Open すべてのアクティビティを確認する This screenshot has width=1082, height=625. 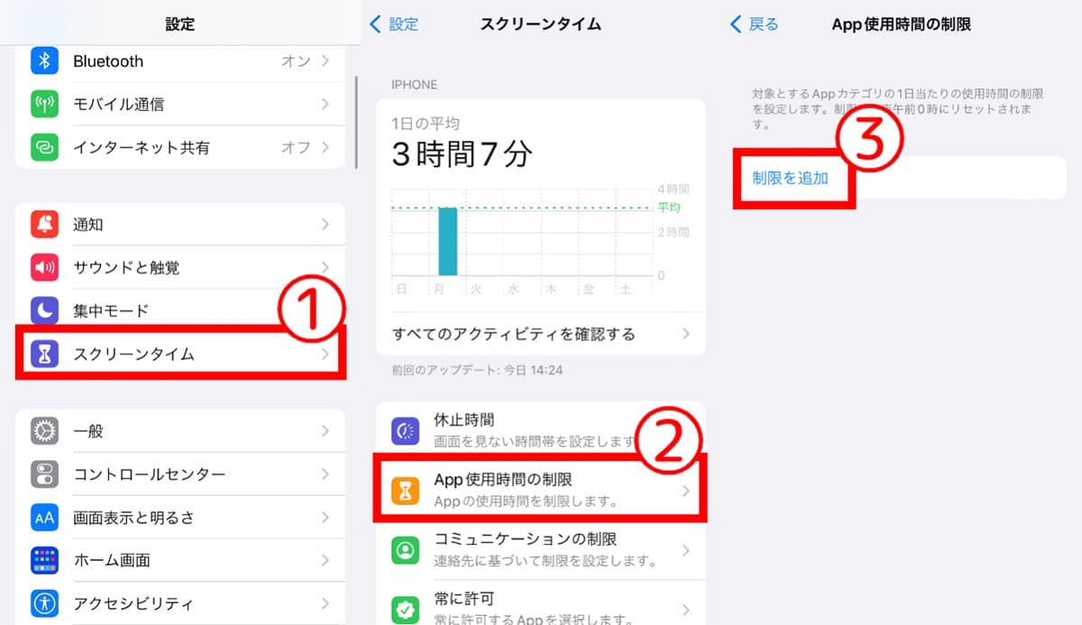pyautogui.click(x=541, y=334)
